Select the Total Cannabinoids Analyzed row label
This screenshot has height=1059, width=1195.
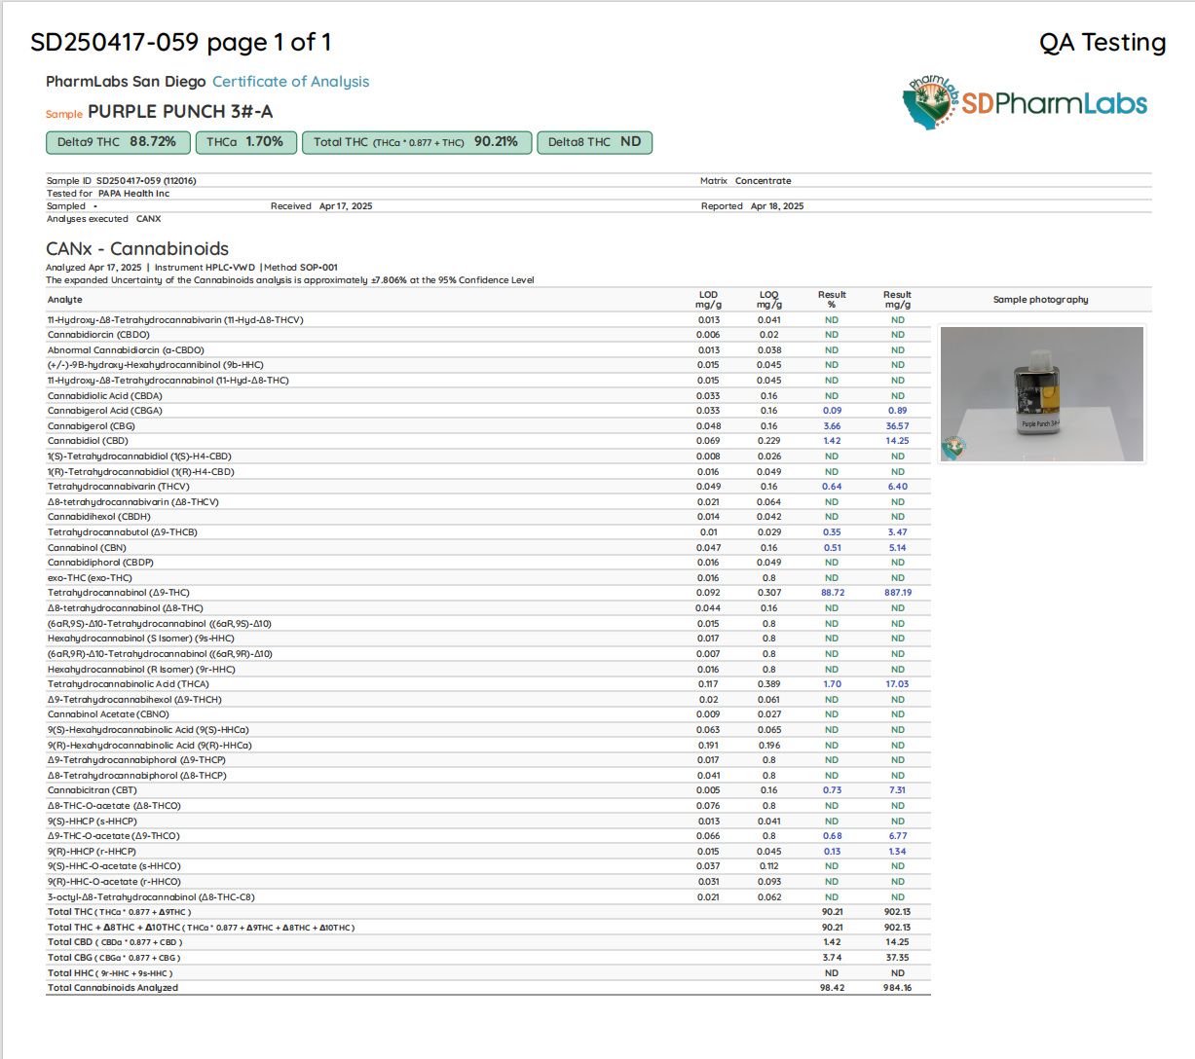click(x=113, y=988)
